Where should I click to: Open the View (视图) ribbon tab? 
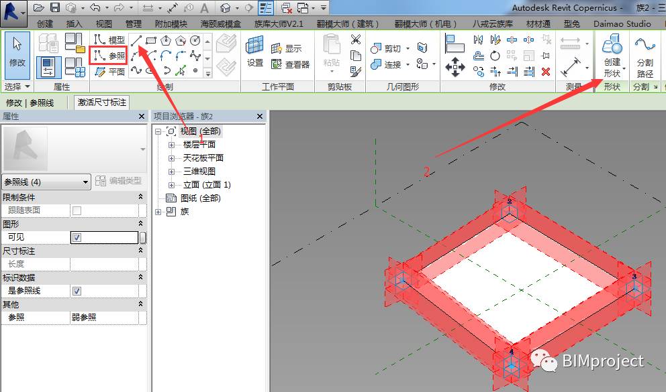coord(103,23)
